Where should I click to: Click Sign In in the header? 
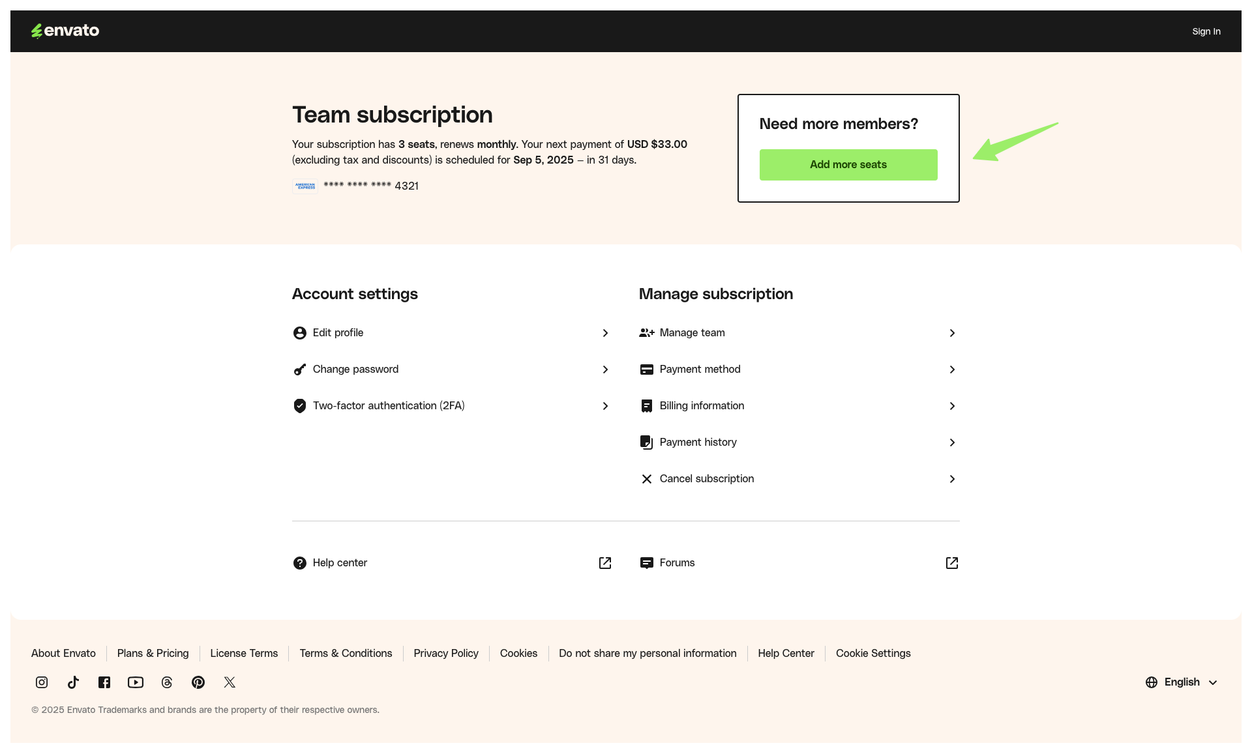pyautogui.click(x=1206, y=31)
